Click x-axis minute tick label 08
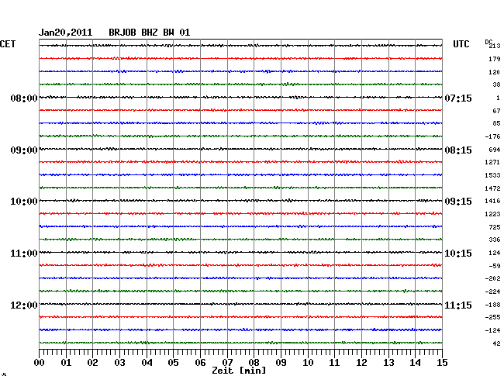Image resolution: width=504 pixels, height=383 pixels. 254,363
